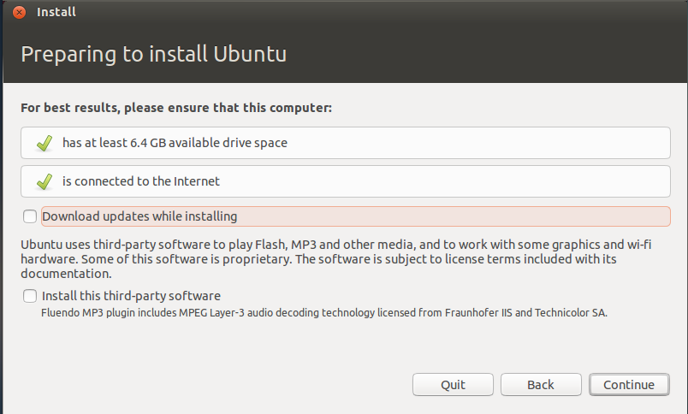Select the "is connected to the Internet" text
This screenshot has width=688, height=414.
(x=141, y=181)
